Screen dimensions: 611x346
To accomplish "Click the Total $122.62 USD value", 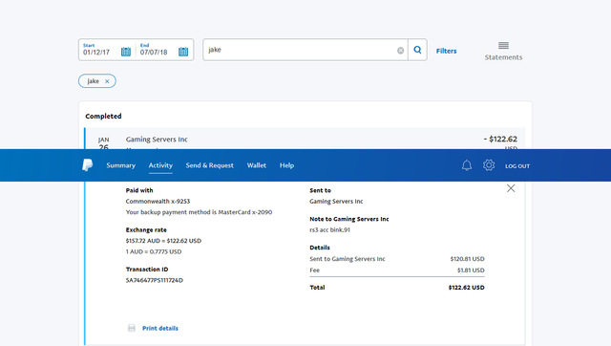I will [x=467, y=288].
